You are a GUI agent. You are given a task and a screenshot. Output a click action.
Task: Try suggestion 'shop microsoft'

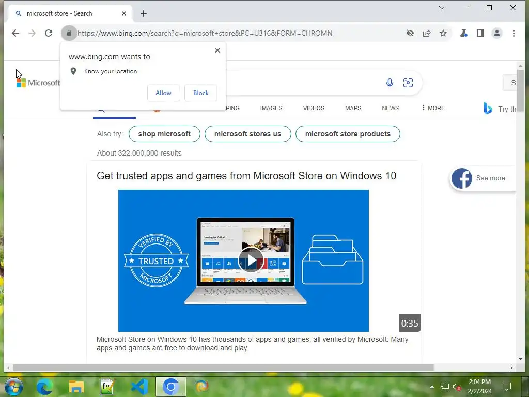click(x=165, y=134)
